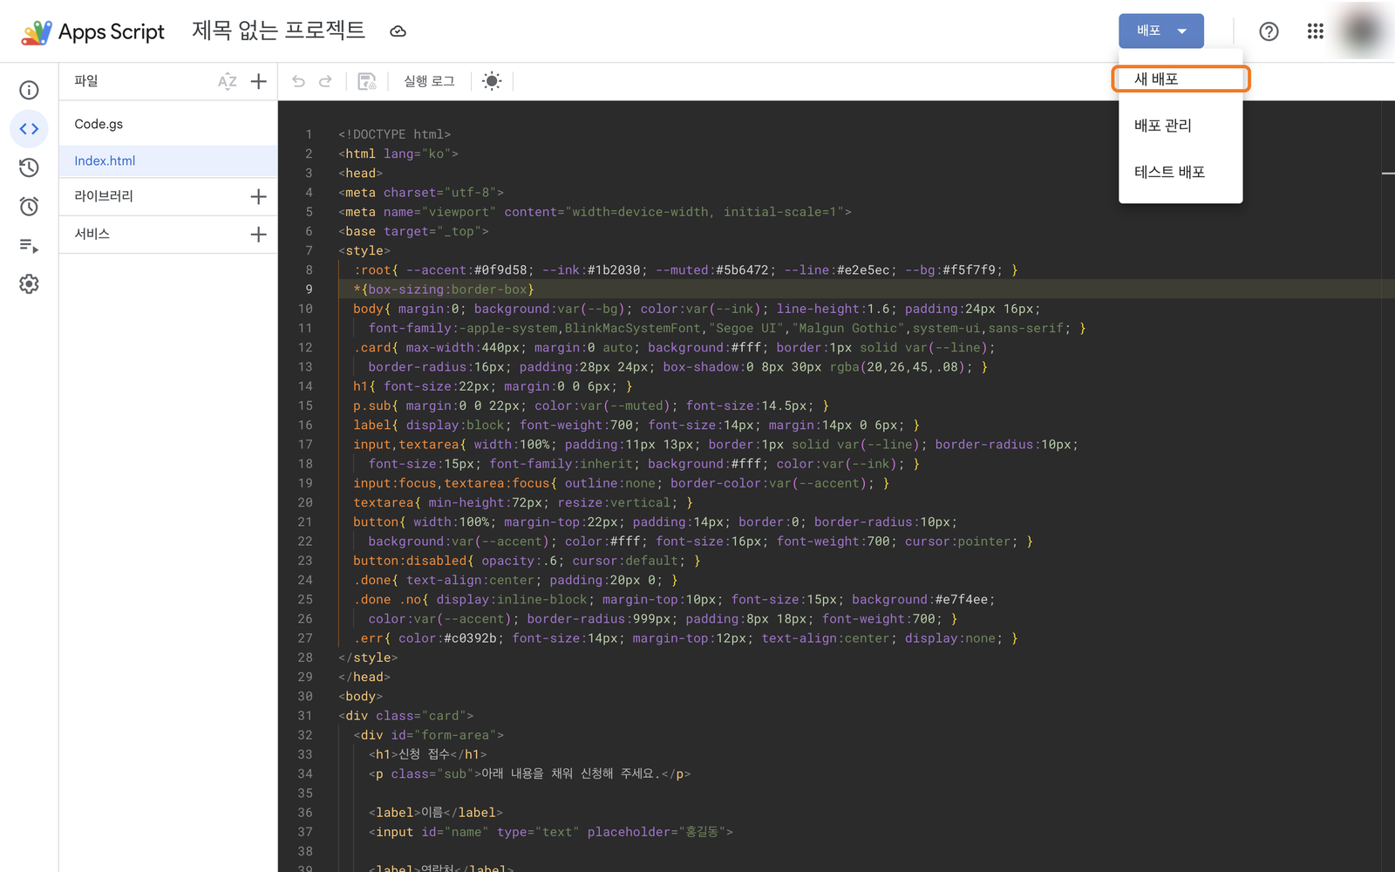
Task: Save the project with disk icon
Action: click(x=367, y=81)
